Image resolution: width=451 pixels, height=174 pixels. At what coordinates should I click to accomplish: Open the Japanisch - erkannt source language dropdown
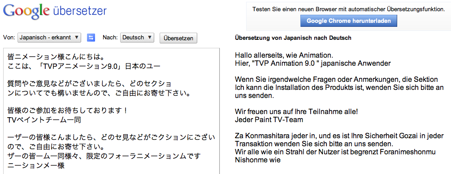[x=49, y=38]
